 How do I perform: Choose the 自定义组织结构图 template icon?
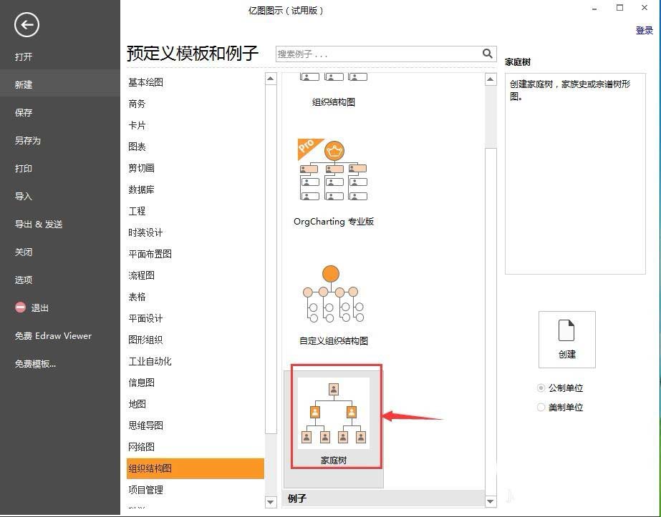pyautogui.click(x=331, y=293)
